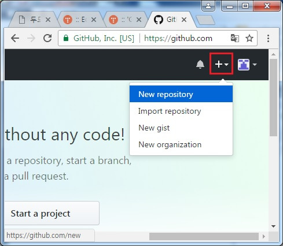Image resolution: width=283 pixels, height=246 pixels.
Task: Bookmark page with star icon
Action: (x=249, y=38)
